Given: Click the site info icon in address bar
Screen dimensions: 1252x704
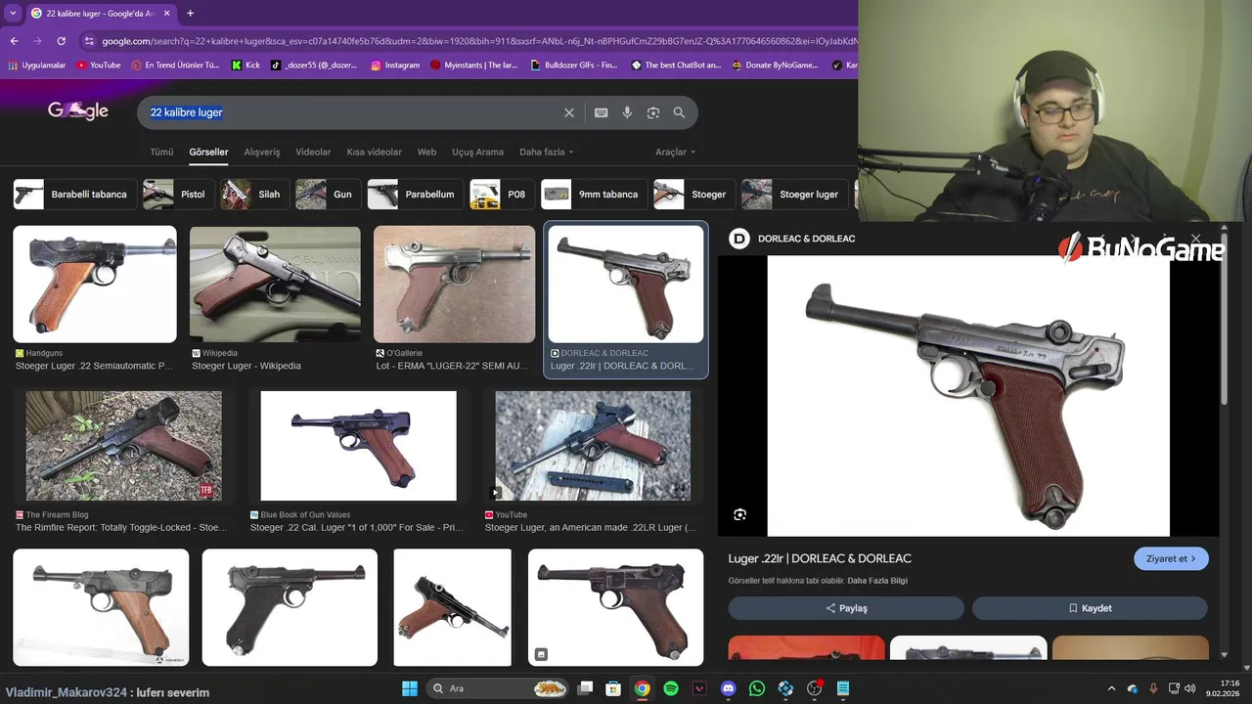Looking at the screenshot, I should point(89,41).
